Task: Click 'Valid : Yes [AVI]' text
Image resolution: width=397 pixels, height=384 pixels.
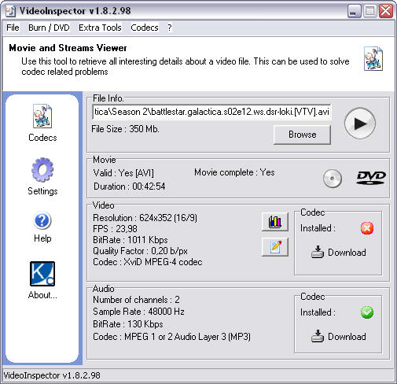Action: 123,173
